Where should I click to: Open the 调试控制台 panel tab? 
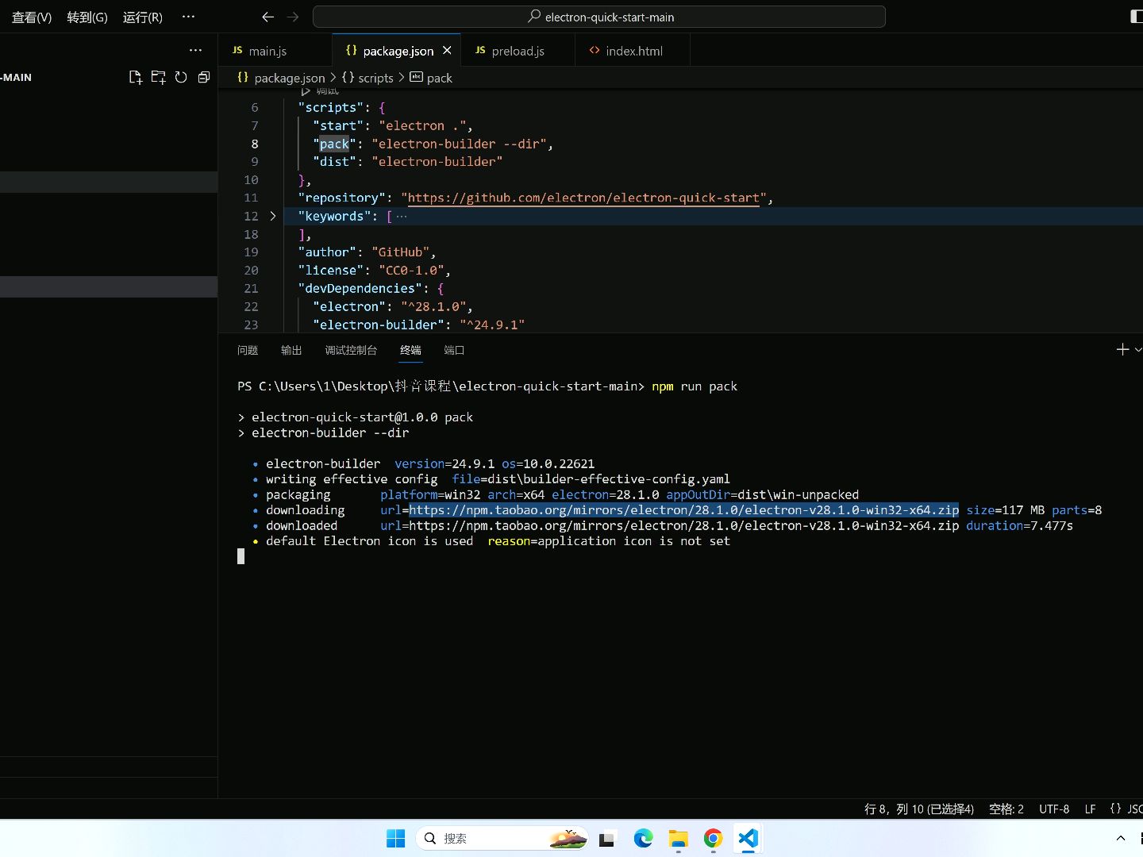(x=351, y=350)
